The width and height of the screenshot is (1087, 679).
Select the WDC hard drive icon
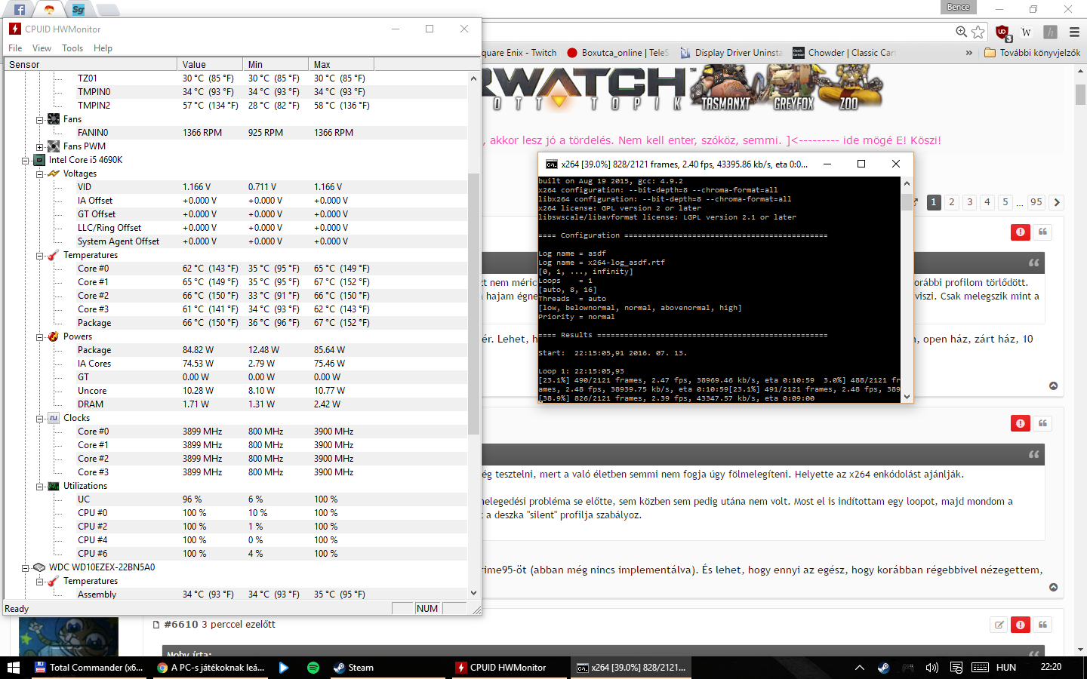pyautogui.click(x=39, y=567)
